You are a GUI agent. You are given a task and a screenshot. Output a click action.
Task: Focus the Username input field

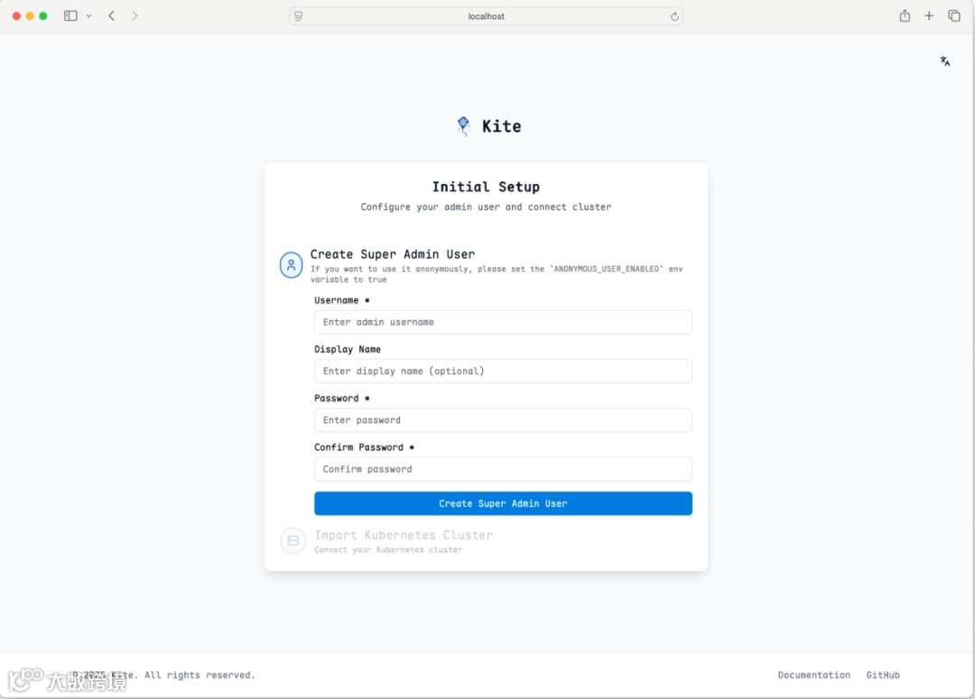click(503, 322)
